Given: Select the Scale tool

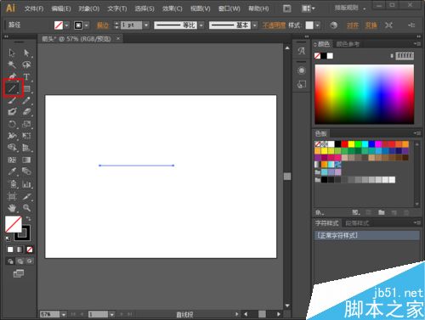Looking at the screenshot, I should click(x=26, y=124).
